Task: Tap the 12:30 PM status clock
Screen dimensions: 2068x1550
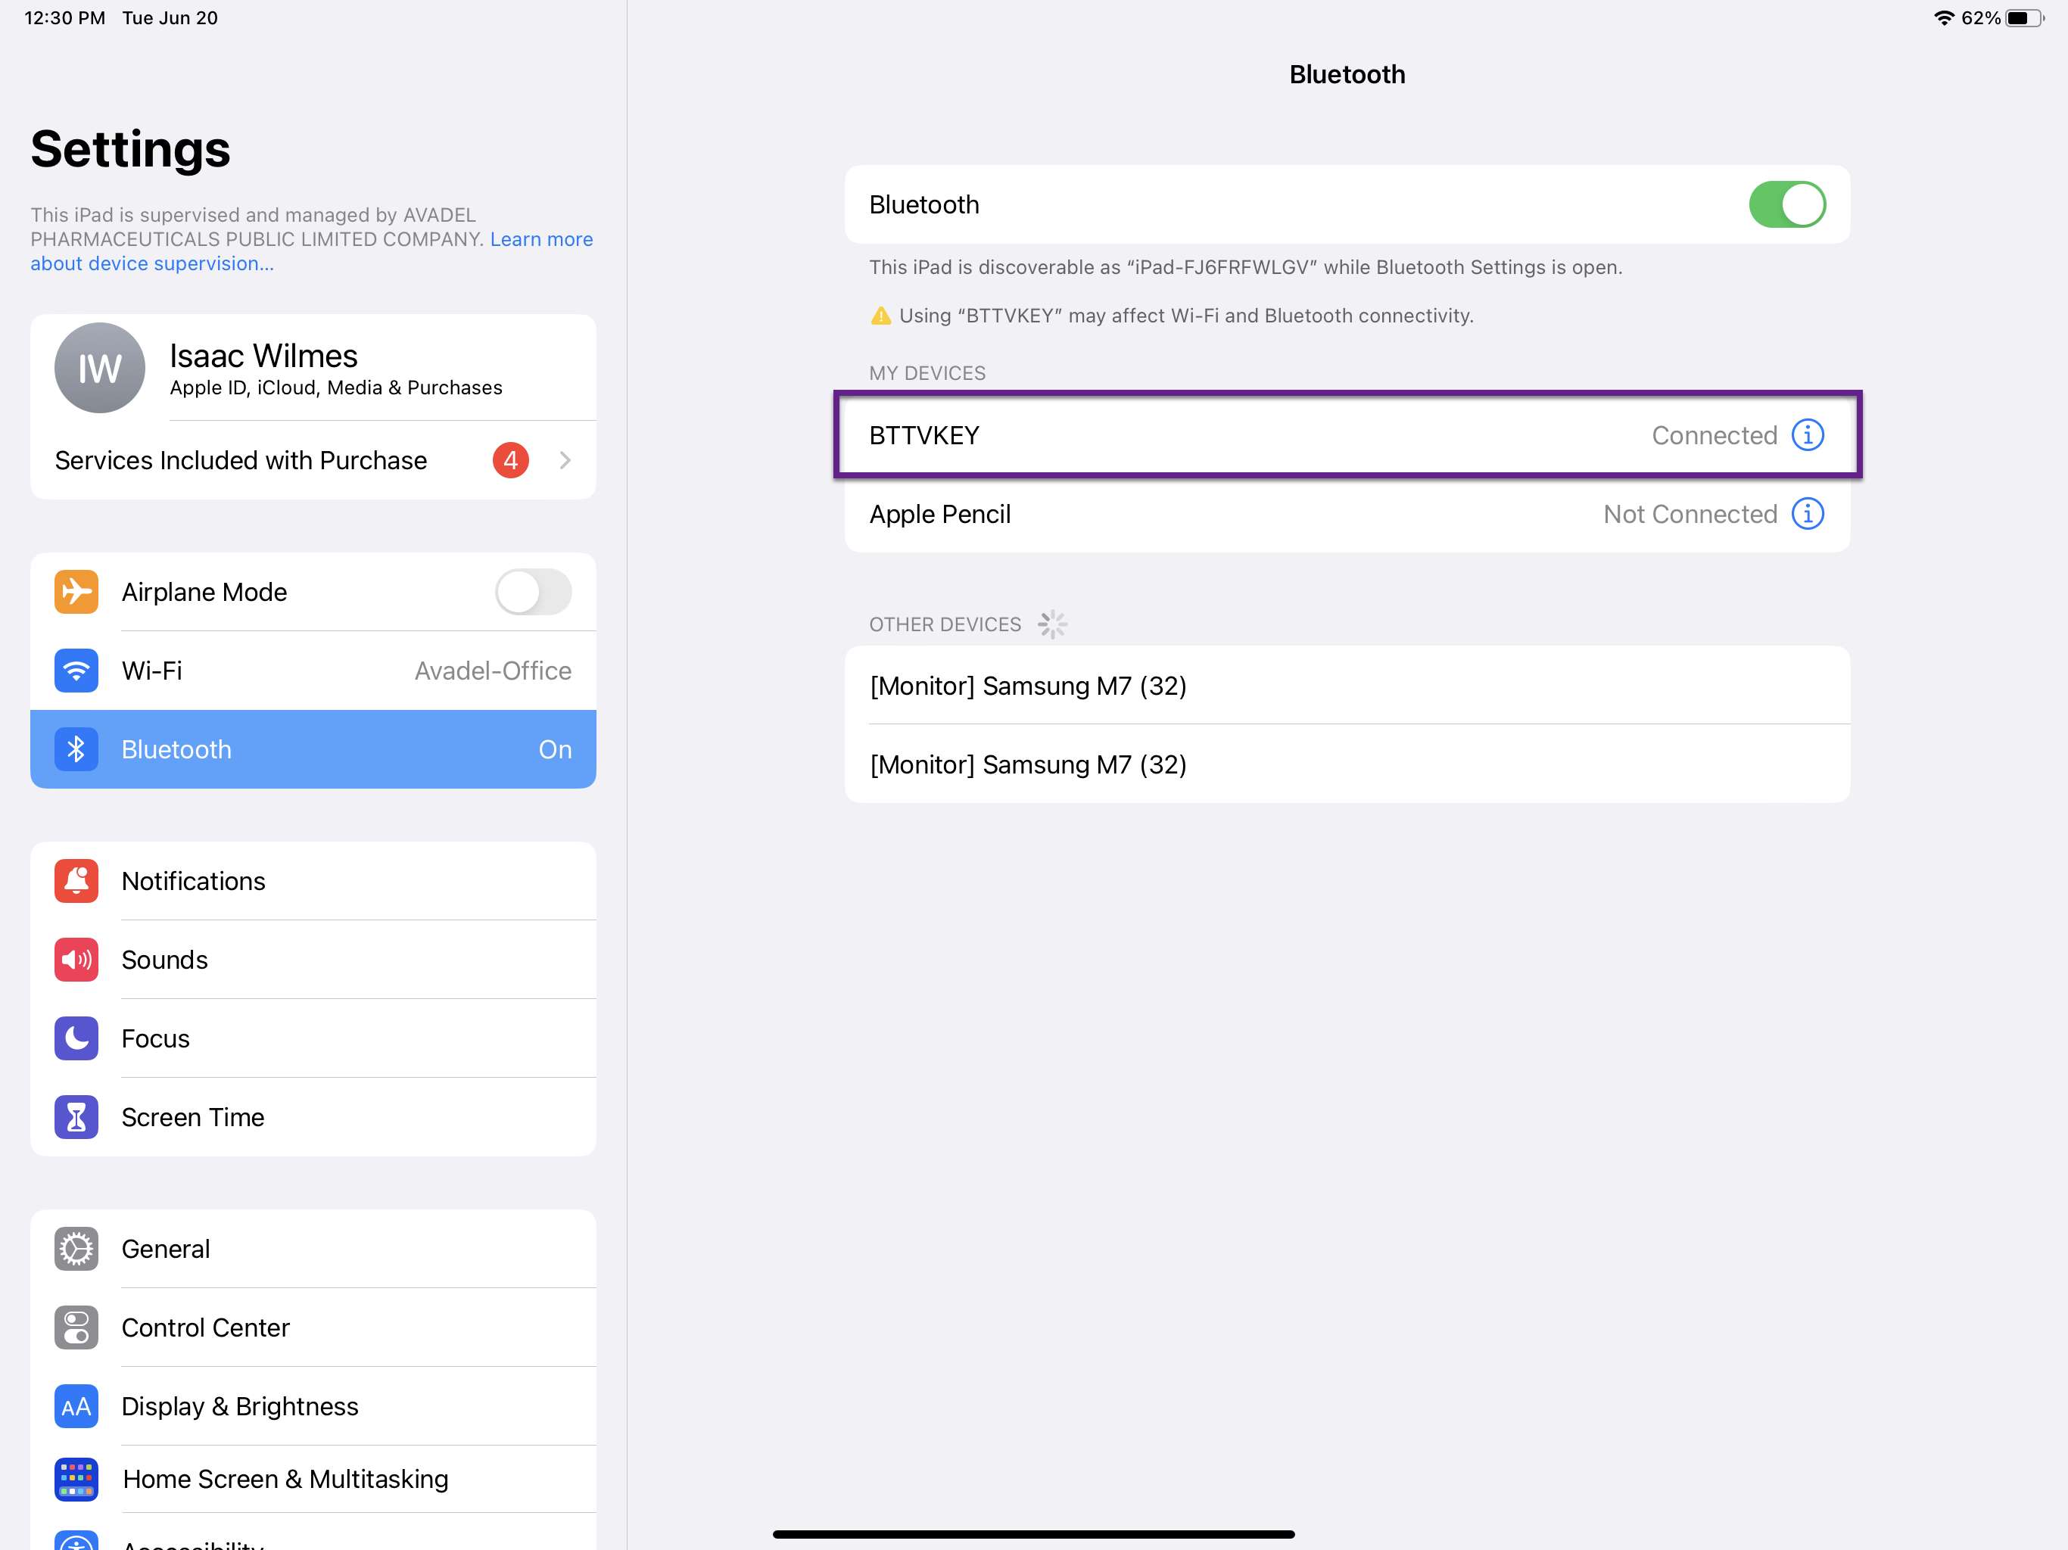Action: point(64,17)
